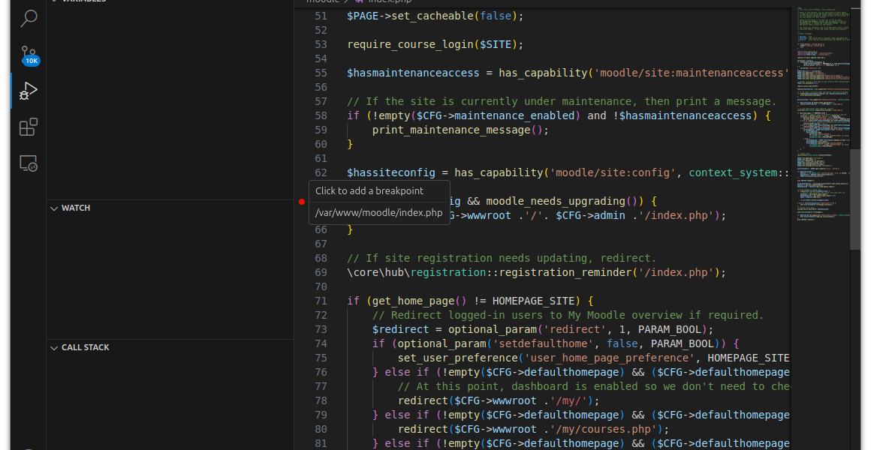Click 'Click to add a breakpoint' tooltip text
Screen dimensions: 871x450
click(369, 191)
